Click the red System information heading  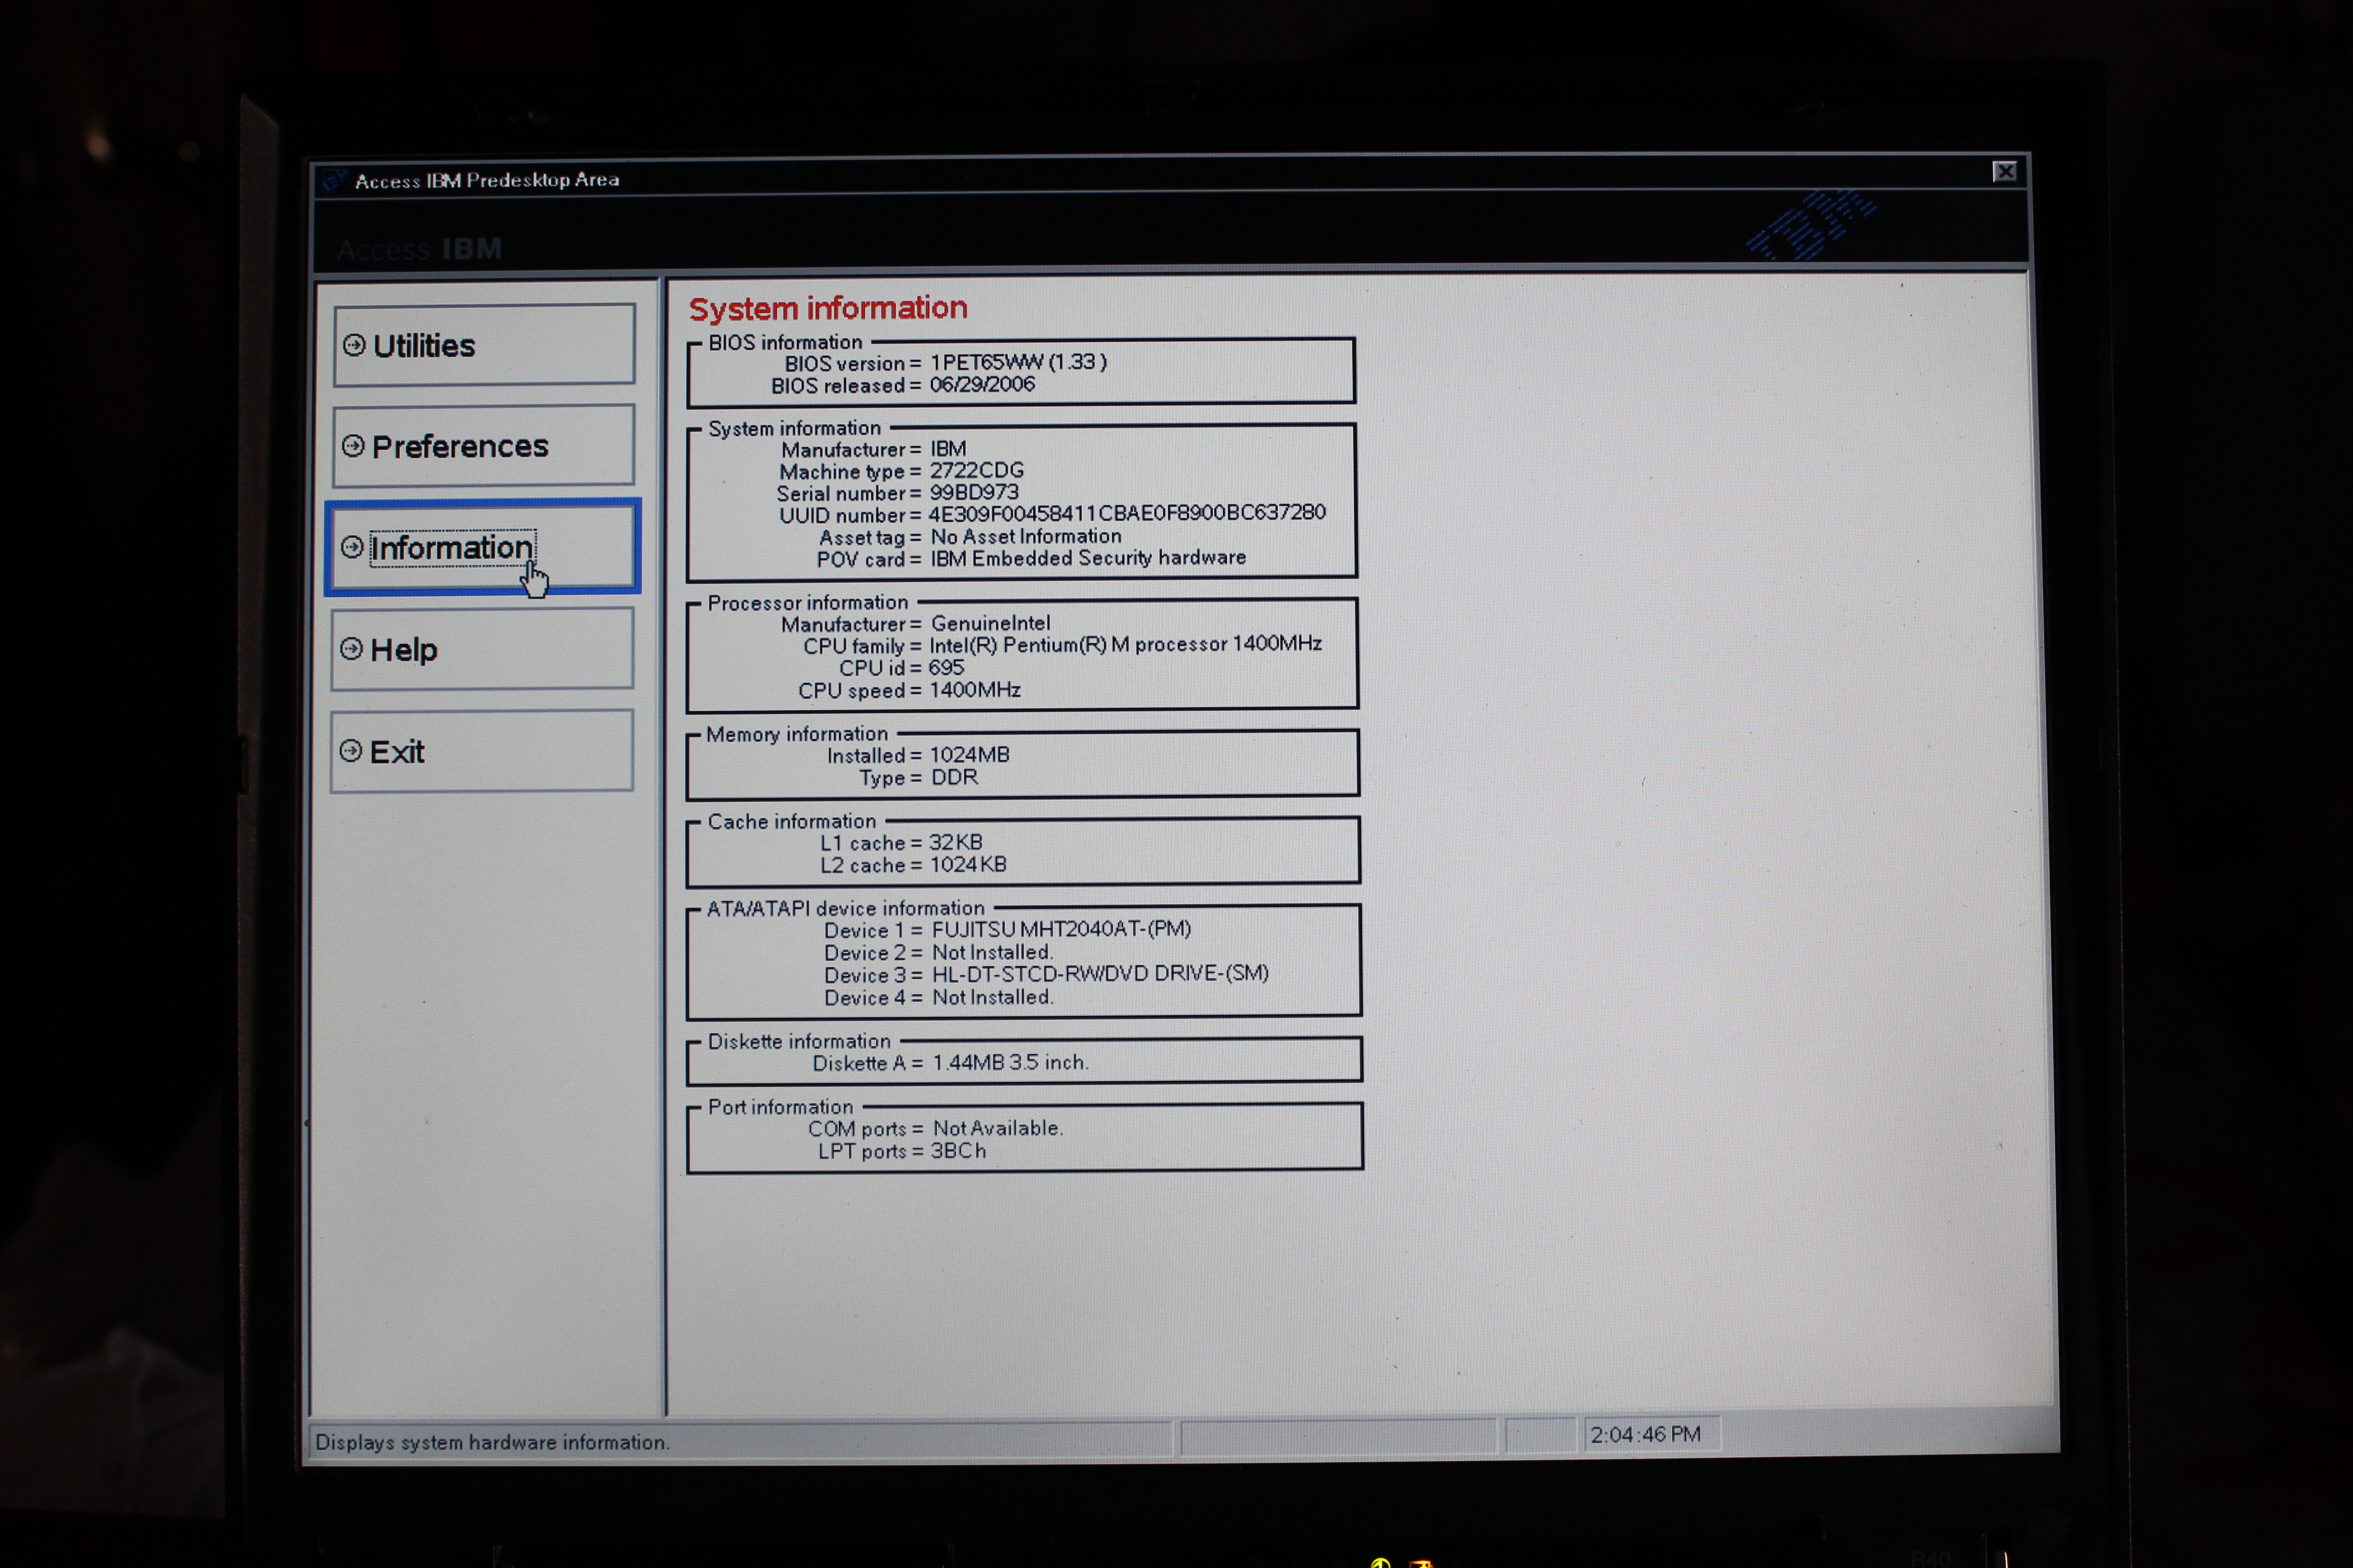pyautogui.click(x=828, y=308)
